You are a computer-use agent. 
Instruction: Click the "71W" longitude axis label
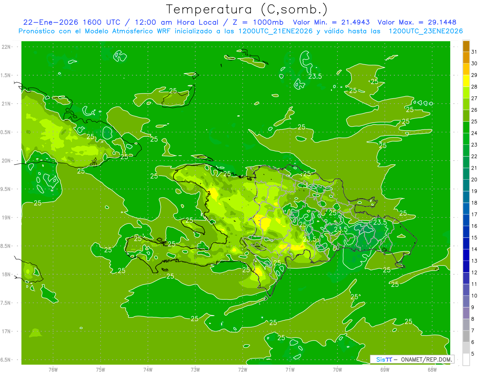point(290,370)
